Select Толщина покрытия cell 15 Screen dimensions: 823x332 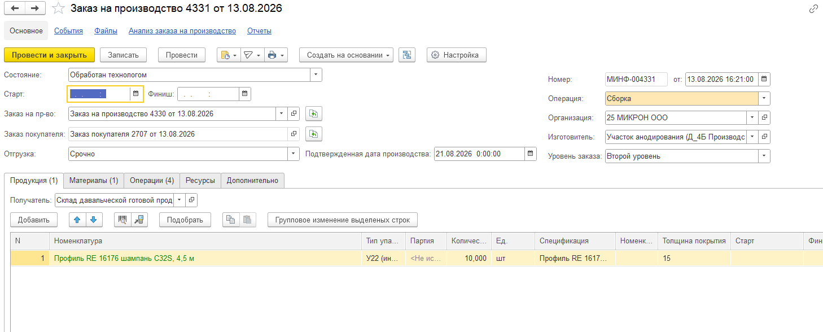[694, 258]
